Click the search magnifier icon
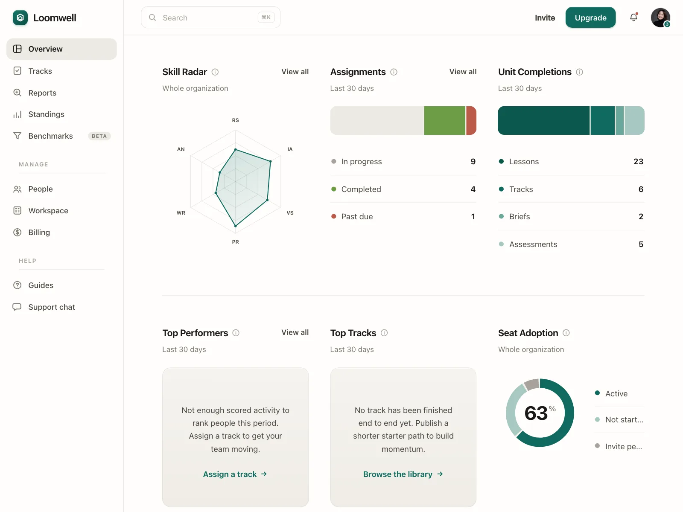The image size is (683, 512). point(152,17)
